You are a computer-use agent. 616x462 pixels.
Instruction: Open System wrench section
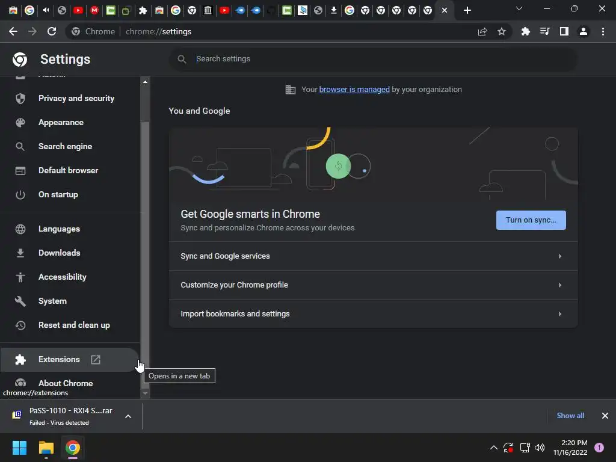pyautogui.click(x=70, y=301)
